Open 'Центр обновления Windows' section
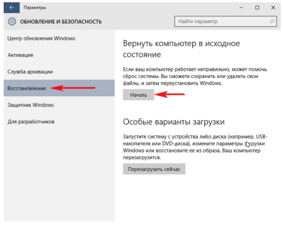This screenshot has width=283, height=225. coord(59,38)
